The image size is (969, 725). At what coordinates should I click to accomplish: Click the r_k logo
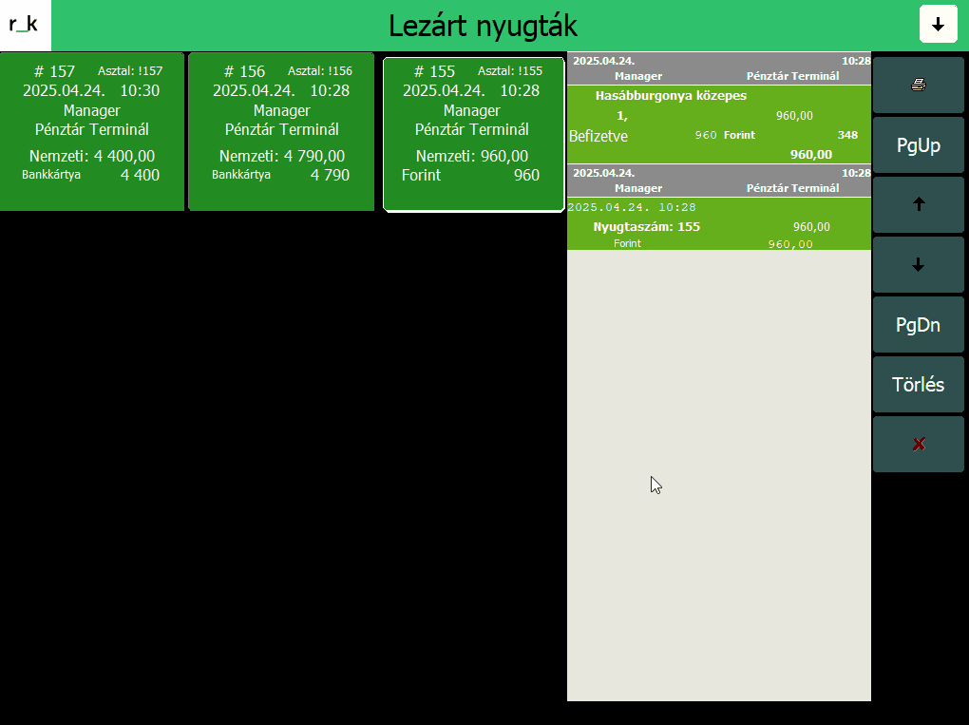[x=24, y=25]
